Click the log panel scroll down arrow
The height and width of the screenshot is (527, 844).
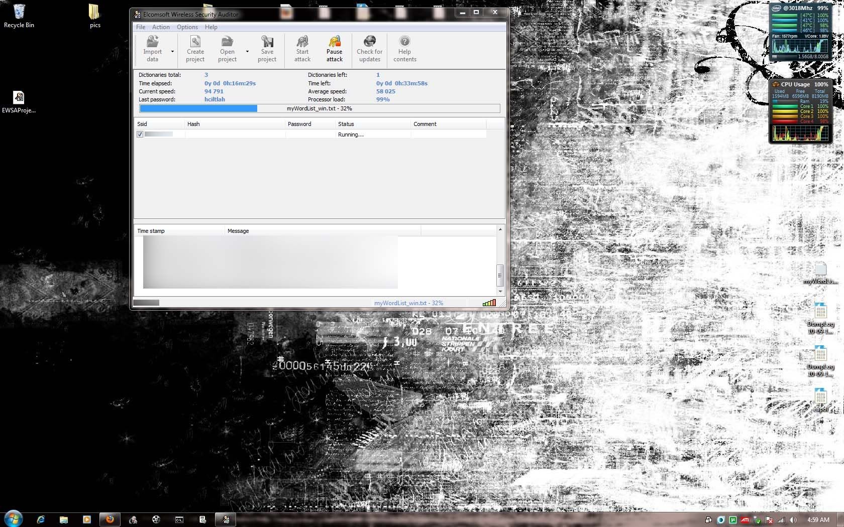tap(500, 291)
